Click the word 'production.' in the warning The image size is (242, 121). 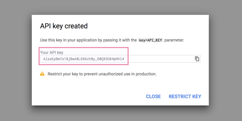pos(147,74)
